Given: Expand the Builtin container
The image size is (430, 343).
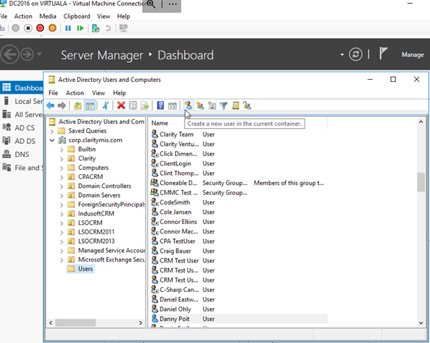Looking at the screenshot, I should tap(62, 149).
